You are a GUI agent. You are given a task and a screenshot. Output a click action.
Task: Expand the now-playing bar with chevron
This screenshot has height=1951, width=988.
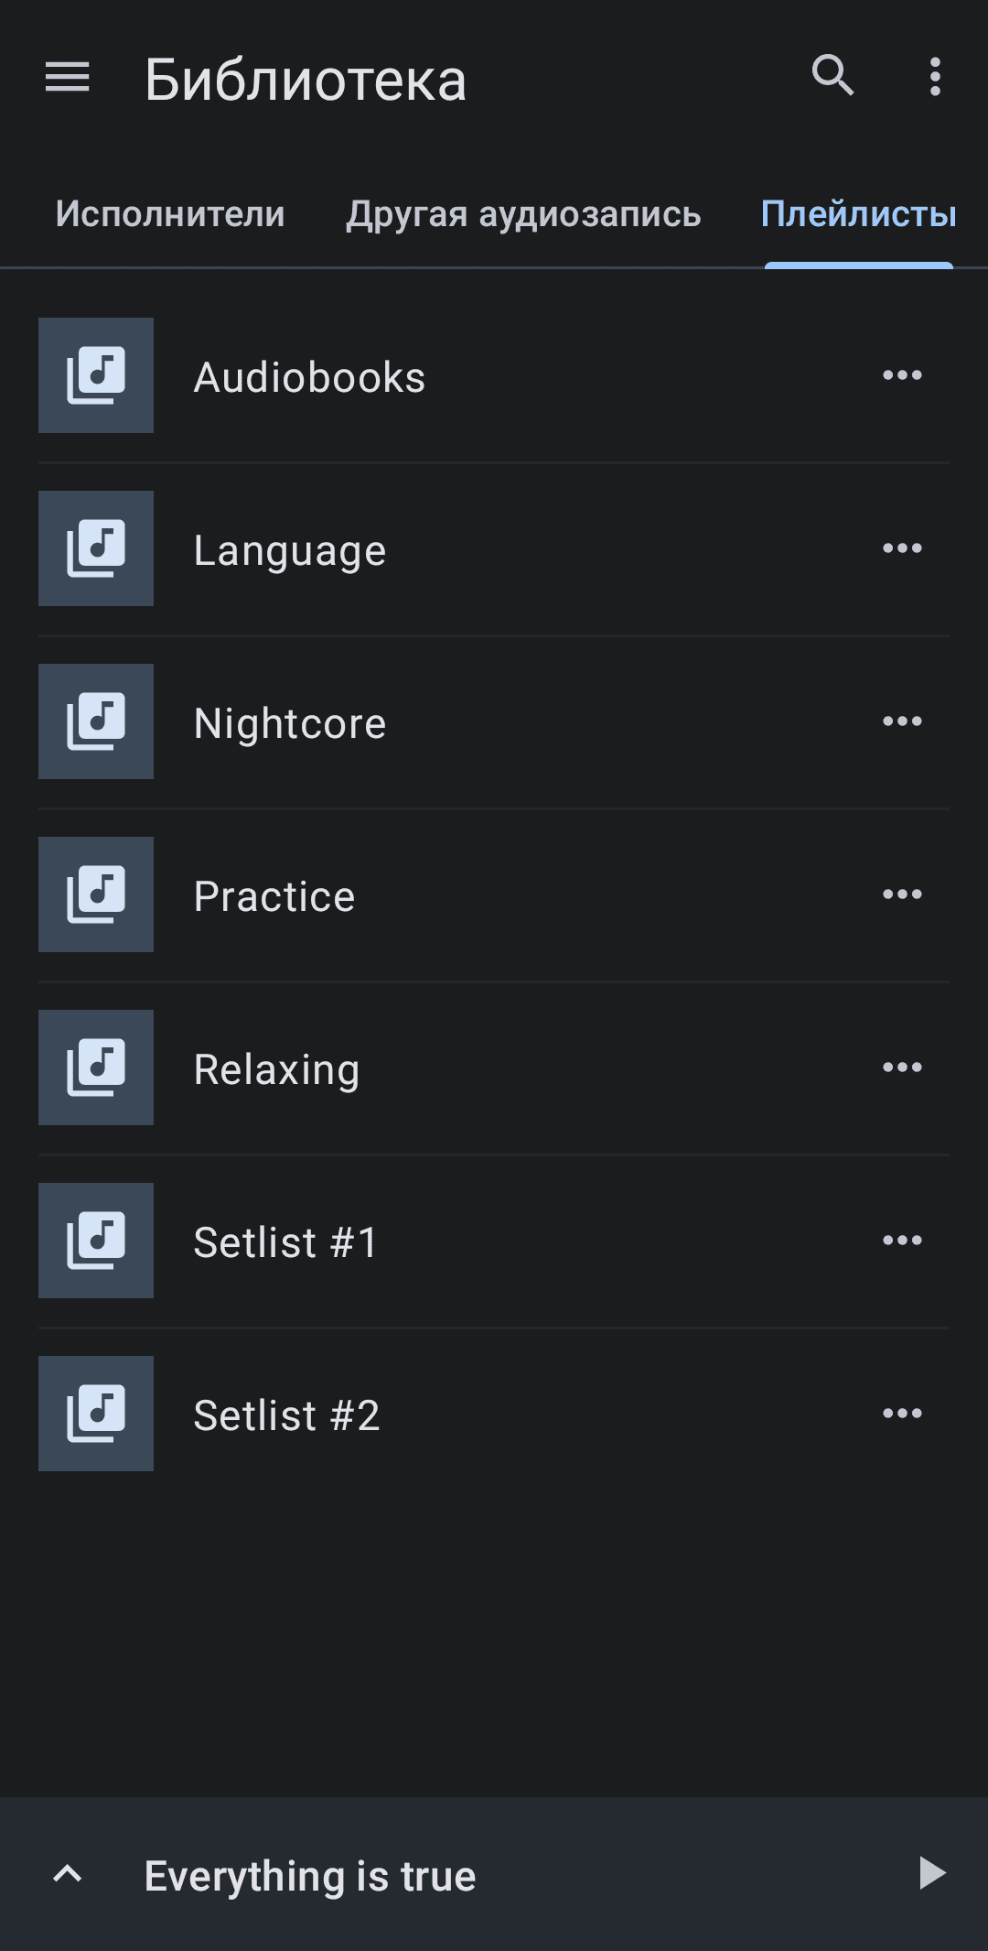tap(68, 1874)
